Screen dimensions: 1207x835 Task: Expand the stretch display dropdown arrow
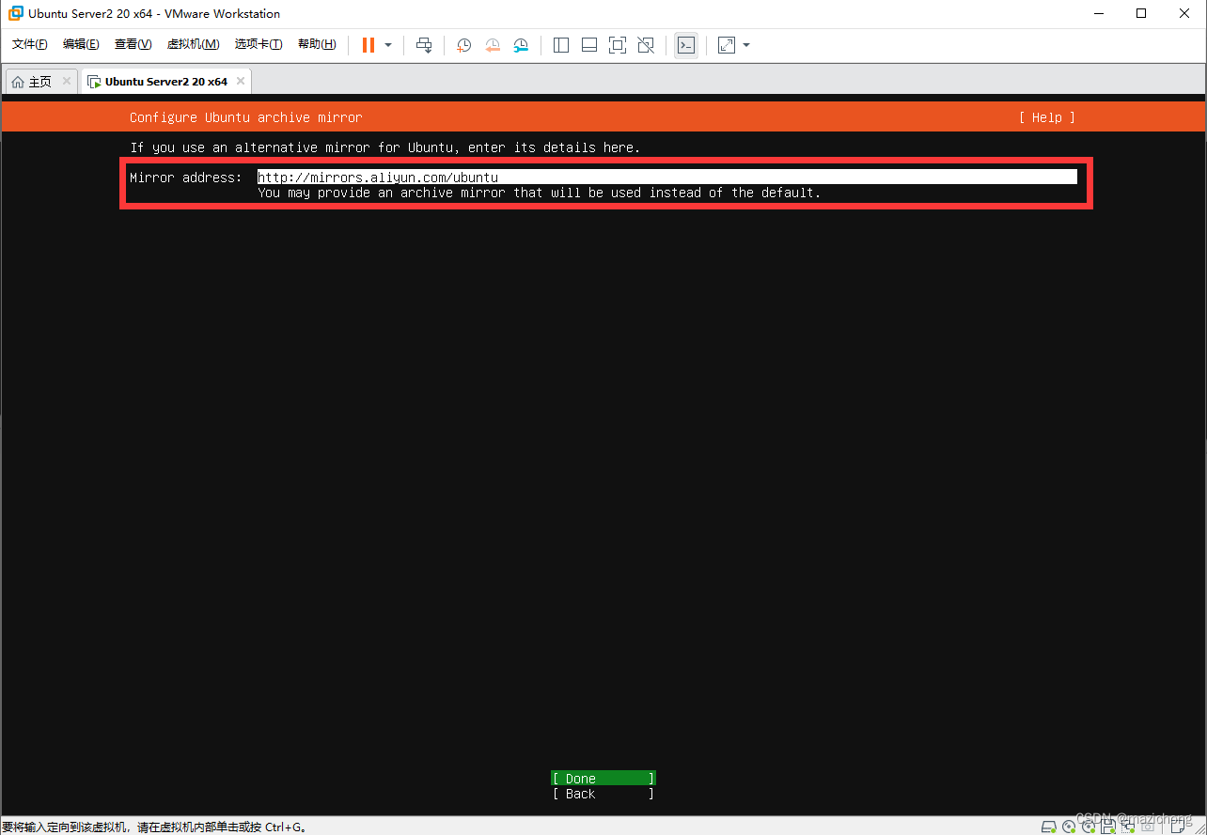tap(746, 45)
